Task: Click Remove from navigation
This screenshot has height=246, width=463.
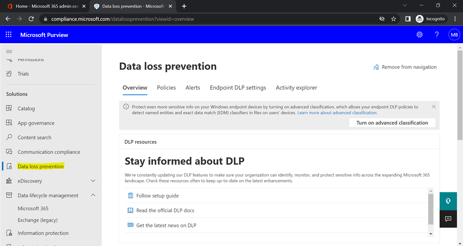Action: tap(409, 67)
